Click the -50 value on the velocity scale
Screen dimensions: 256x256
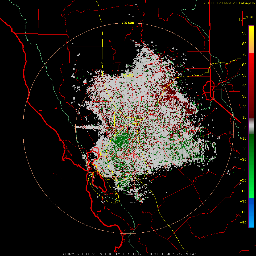point(243,181)
